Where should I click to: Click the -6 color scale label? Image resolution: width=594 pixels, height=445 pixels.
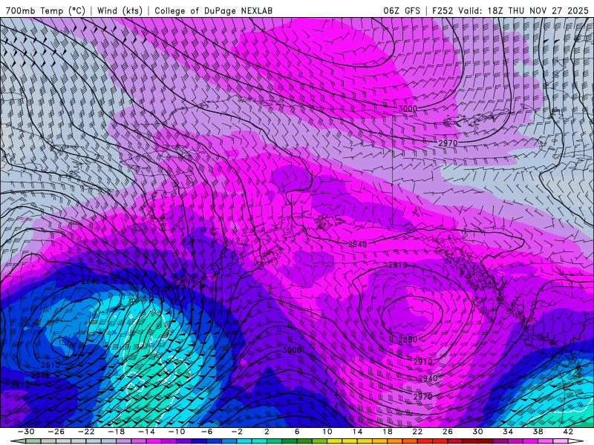[x=206, y=432]
